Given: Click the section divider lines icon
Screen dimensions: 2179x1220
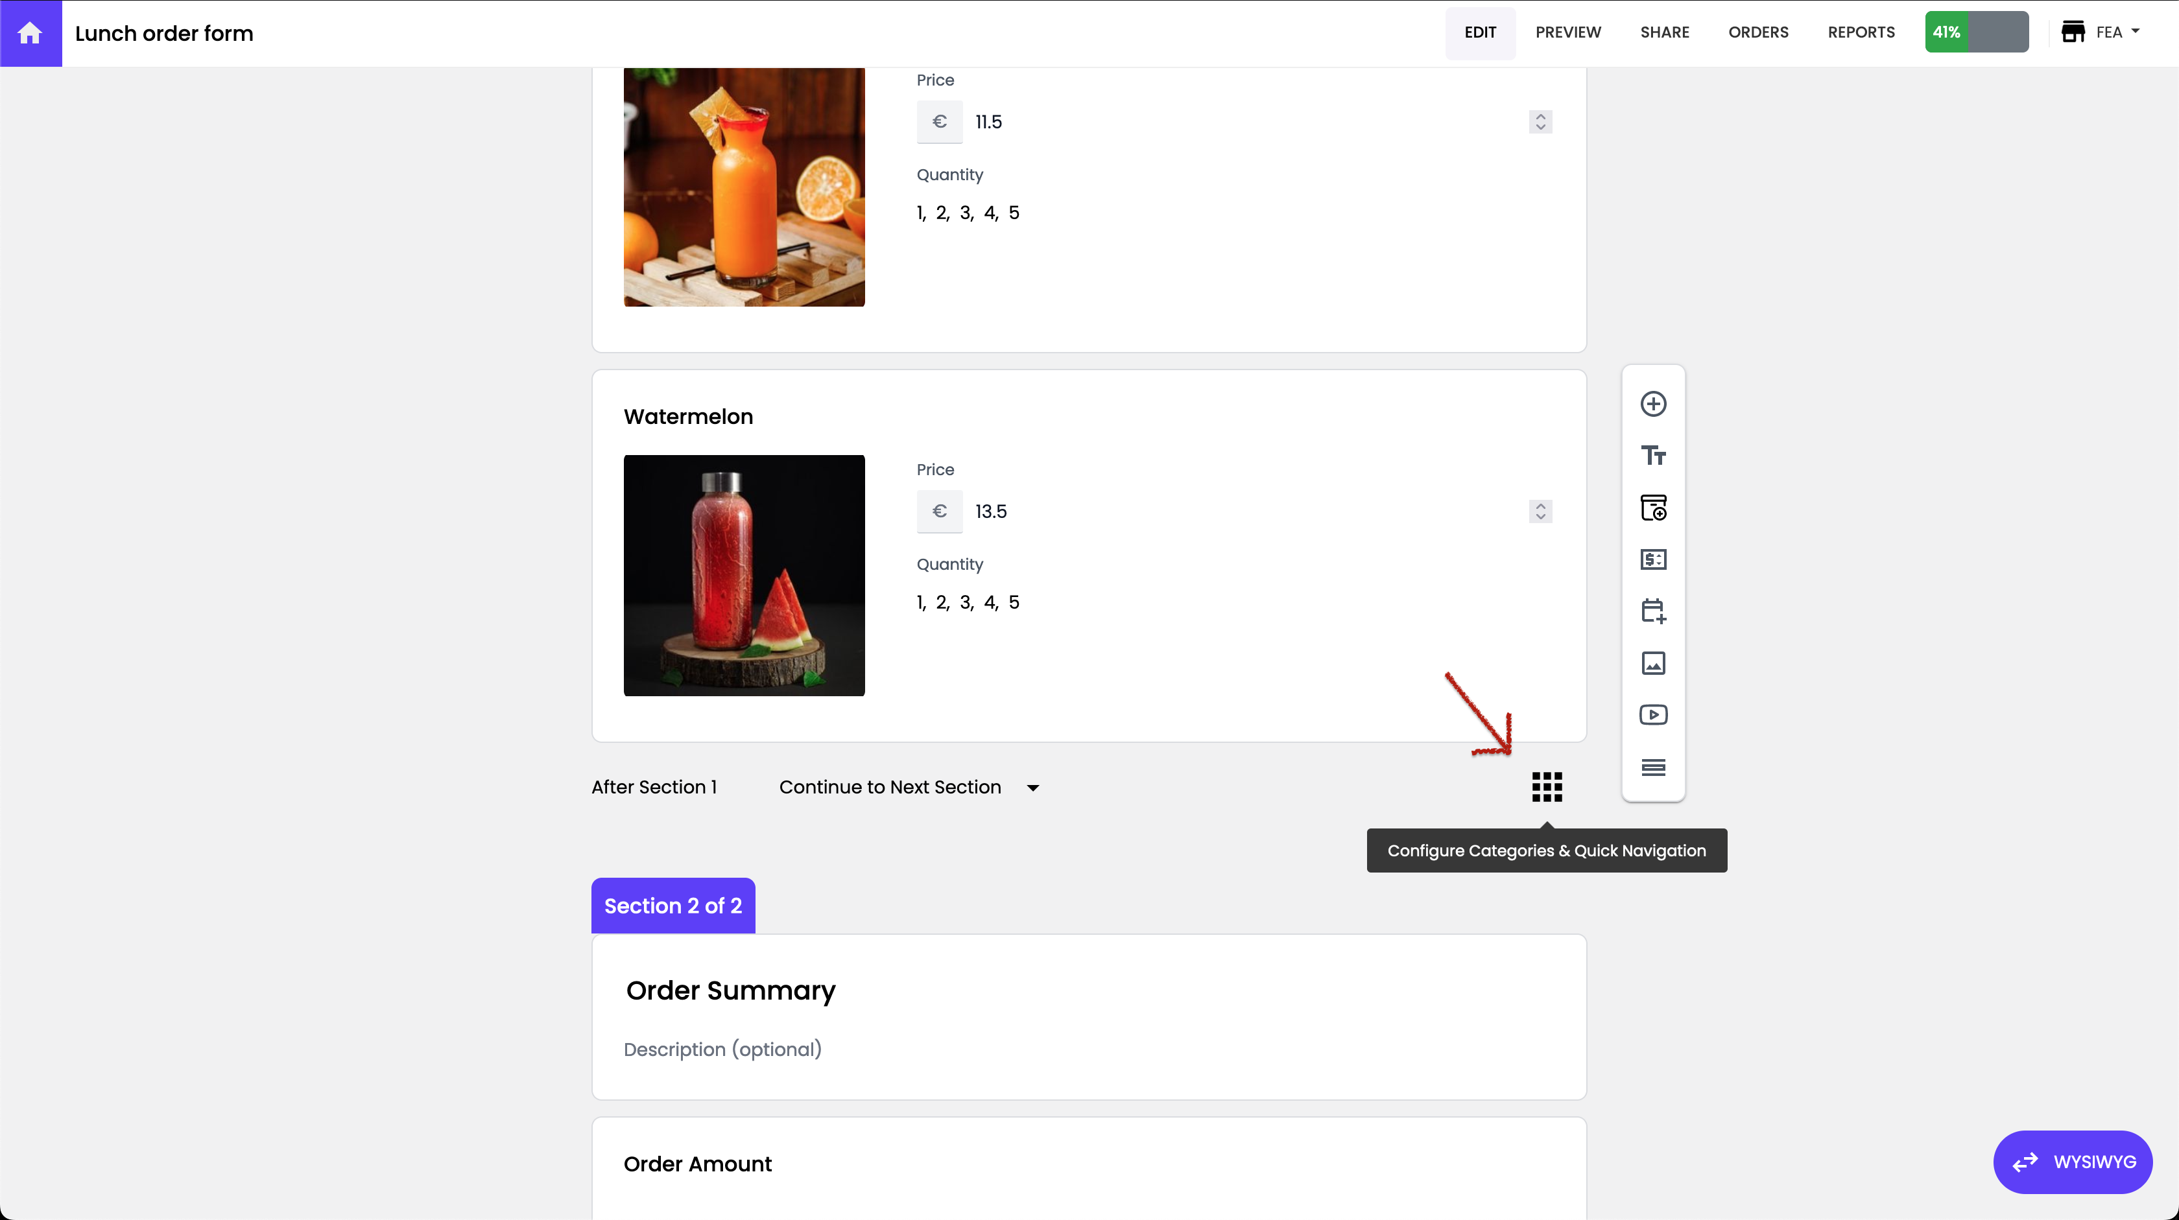Looking at the screenshot, I should (1653, 768).
